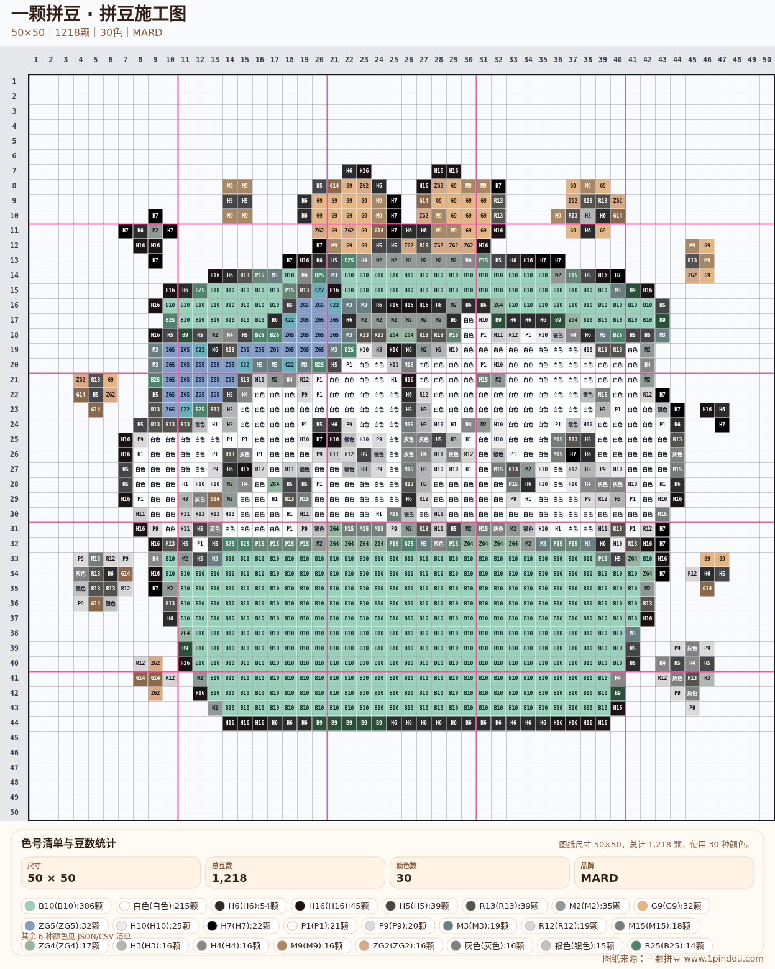The image size is (775, 969).
Task: Select the 50×50 | 1218颗 | 30色 | MARD subtitle
Action: pyautogui.click(x=86, y=32)
